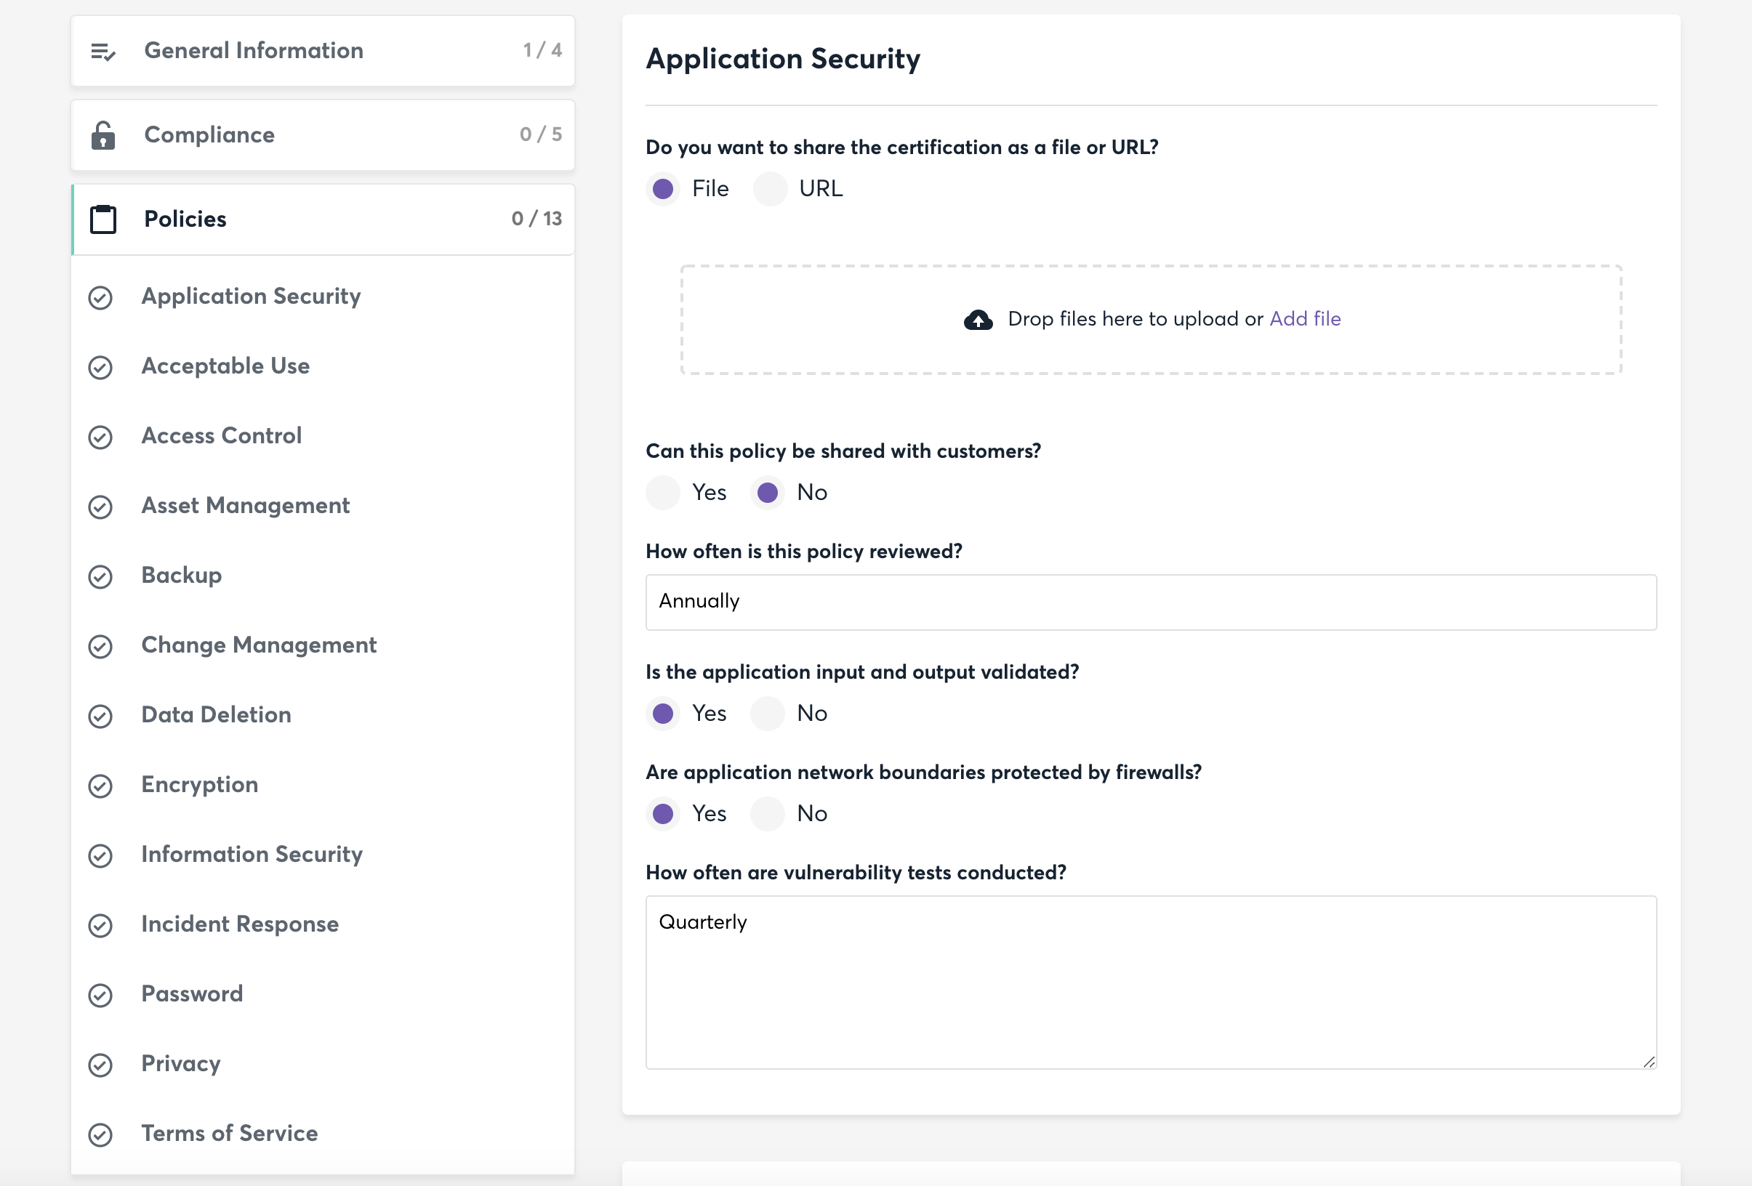Image resolution: width=1752 pixels, height=1186 pixels.
Task: Click the policy review frequency field
Action: (x=1150, y=602)
